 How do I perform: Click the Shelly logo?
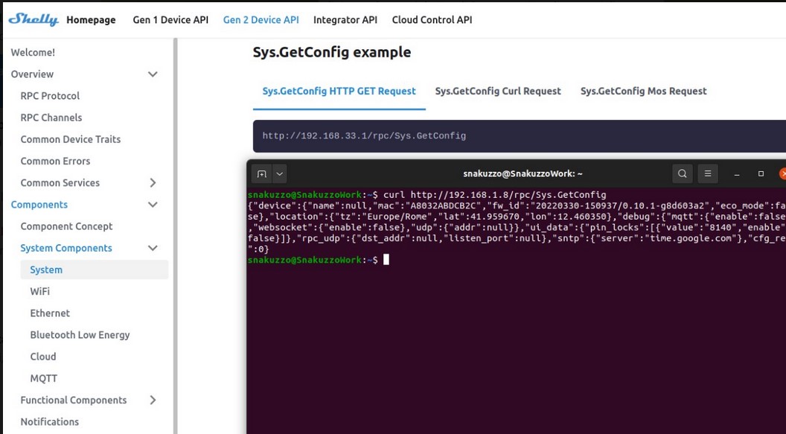click(x=33, y=19)
